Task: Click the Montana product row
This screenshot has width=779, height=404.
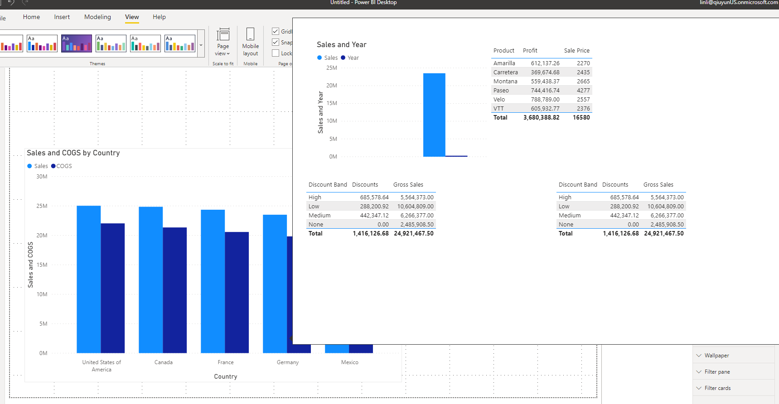Action: 542,82
